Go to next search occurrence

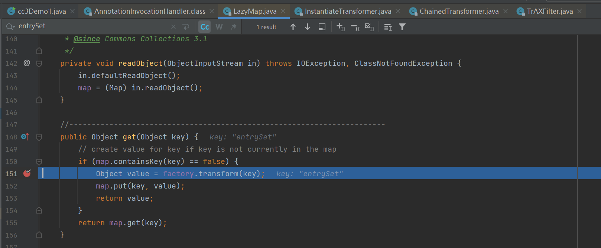[308, 27]
